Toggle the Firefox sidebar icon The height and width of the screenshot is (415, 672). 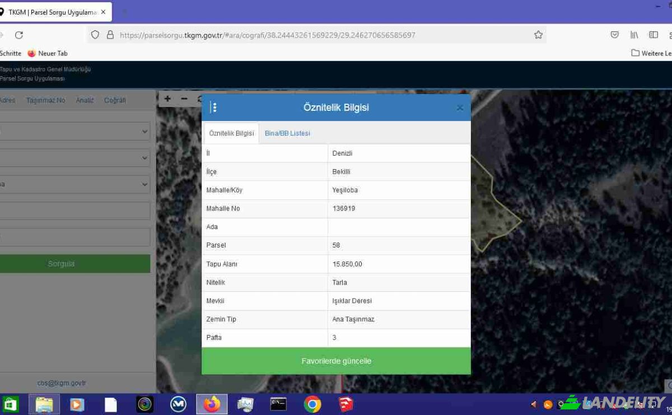(654, 35)
